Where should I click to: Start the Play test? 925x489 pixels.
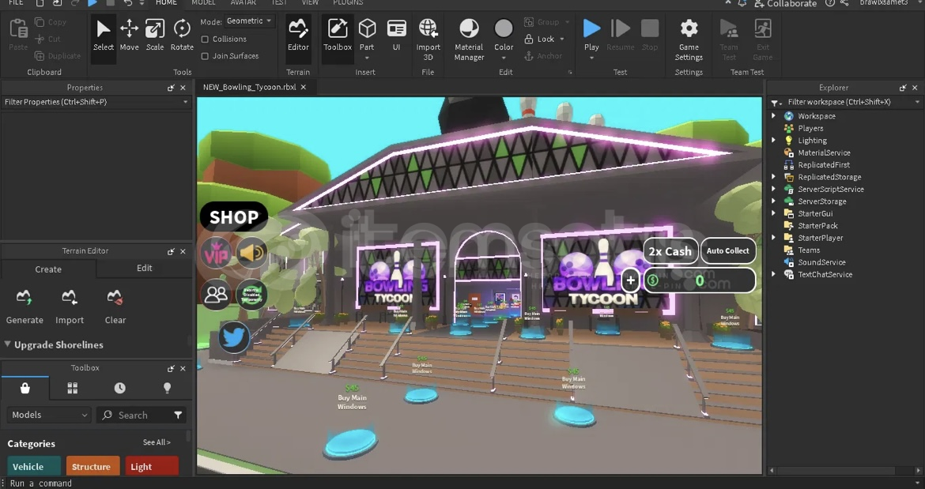(x=591, y=28)
